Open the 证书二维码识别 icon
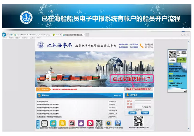Viewport: 194px width, 136px height. 118,124
